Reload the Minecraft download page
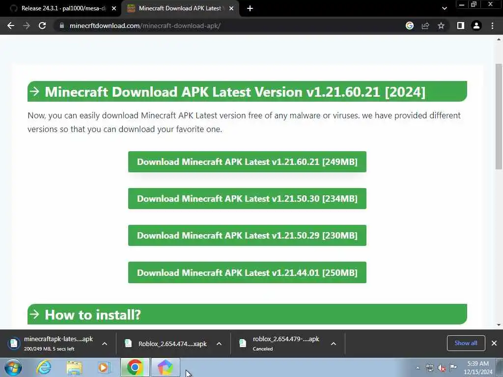Screen dimensions: 503x377 pos(42,26)
